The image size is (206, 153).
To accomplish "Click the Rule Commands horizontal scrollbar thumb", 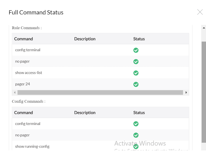I will (x=100, y=93).
